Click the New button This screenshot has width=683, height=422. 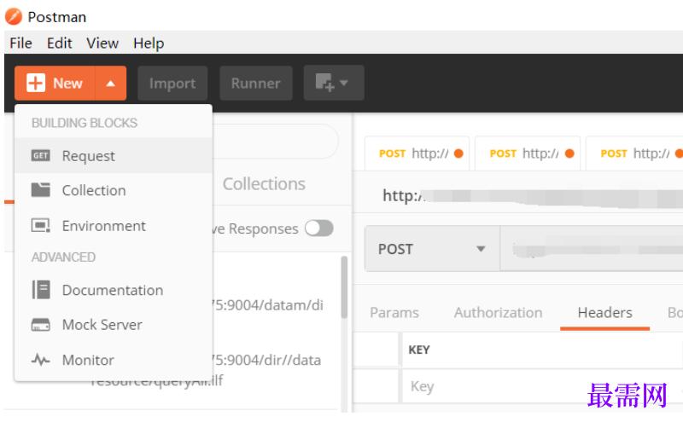[55, 83]
